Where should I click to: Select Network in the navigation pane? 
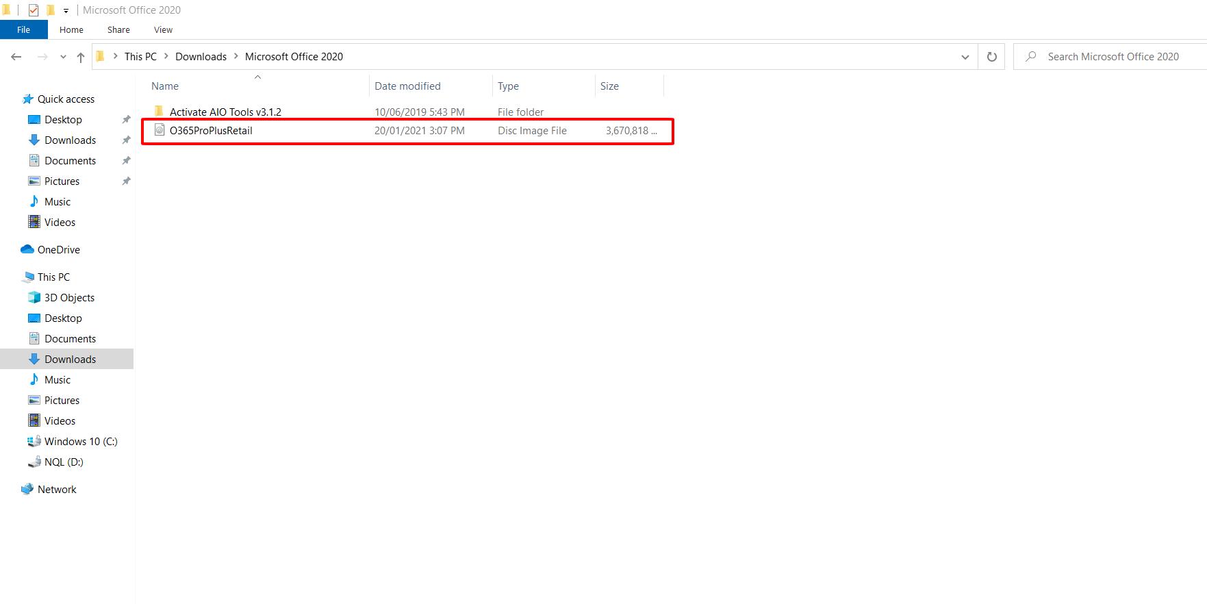click(x=57, y=490)
